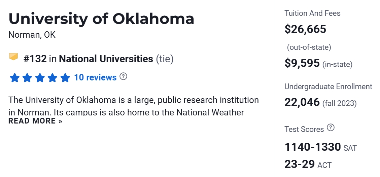Expand description with READ MORE
380x177 pixels.
click(35, 121)
